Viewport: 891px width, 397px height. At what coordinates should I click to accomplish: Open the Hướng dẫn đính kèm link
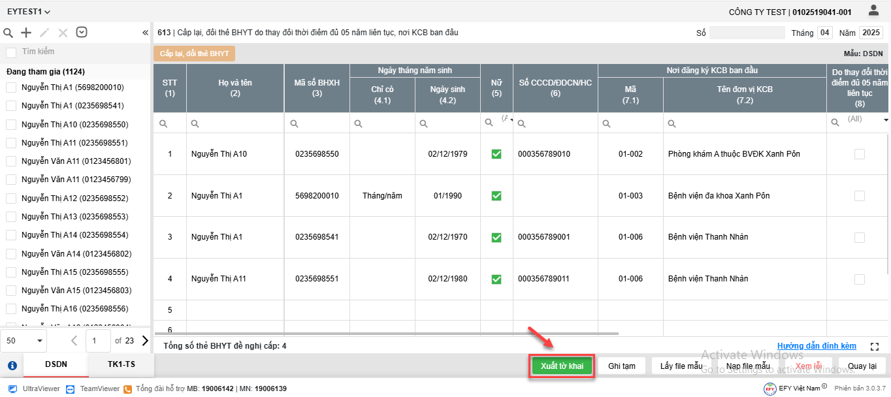pos(817,346)
